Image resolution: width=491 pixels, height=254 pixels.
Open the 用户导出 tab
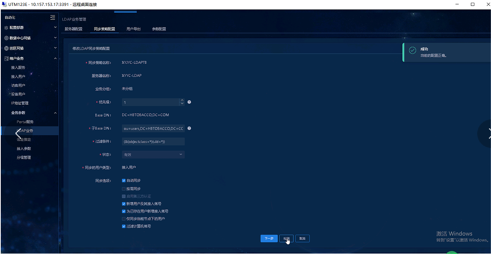pyautogui.click(x=133, y=29)
